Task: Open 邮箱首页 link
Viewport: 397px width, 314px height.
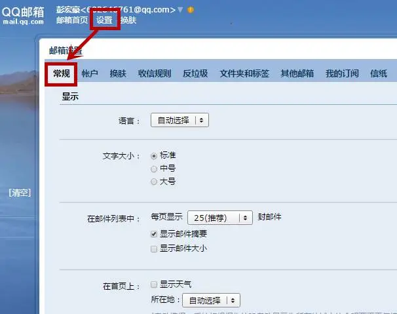Action: coord(71,20)
